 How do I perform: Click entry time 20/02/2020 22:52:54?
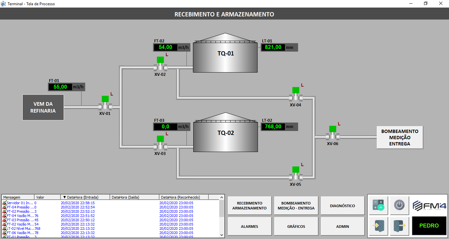point(78,207)
